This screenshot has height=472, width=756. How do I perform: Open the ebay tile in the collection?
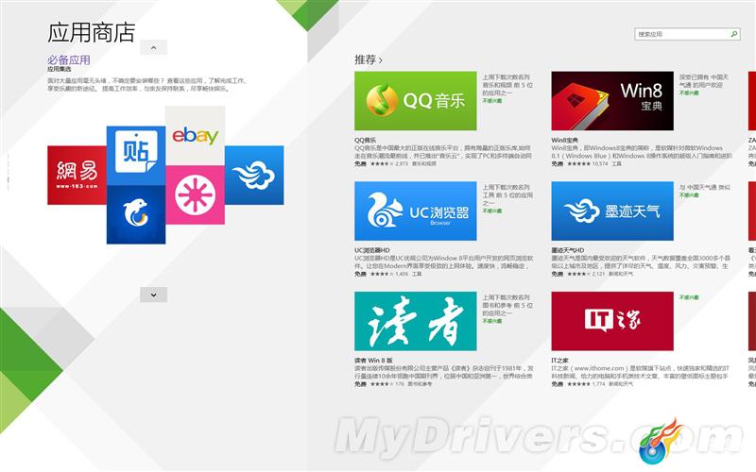[196, 136]
